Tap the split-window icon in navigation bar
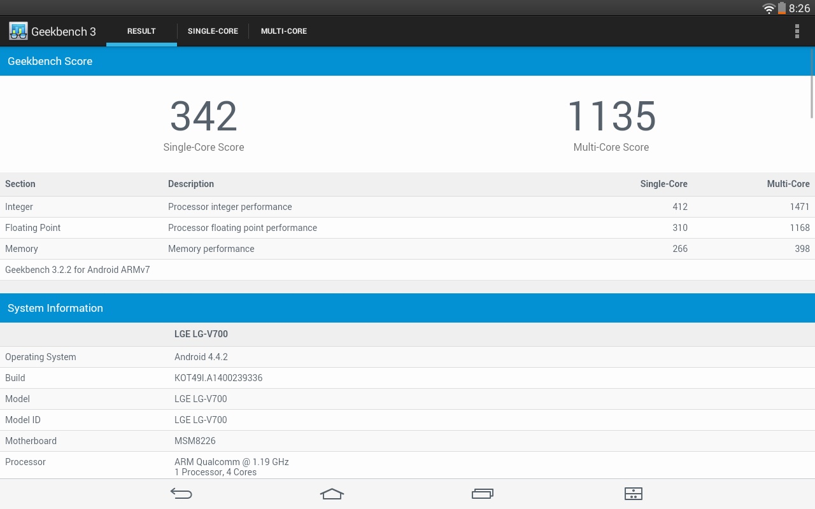The height and width of the screenshot is (509, 815). [x=633, y=494]
